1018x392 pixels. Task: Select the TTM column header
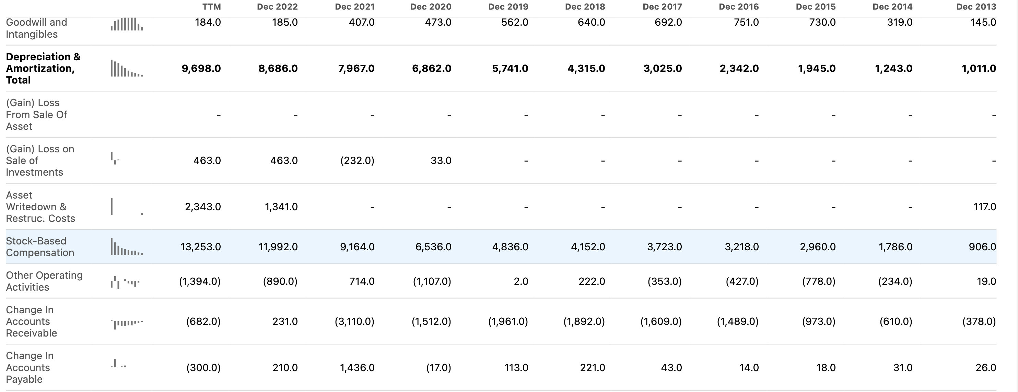(211, 7)
